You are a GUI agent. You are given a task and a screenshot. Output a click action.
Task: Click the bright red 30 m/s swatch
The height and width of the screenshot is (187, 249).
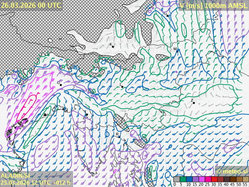[214, 179]
